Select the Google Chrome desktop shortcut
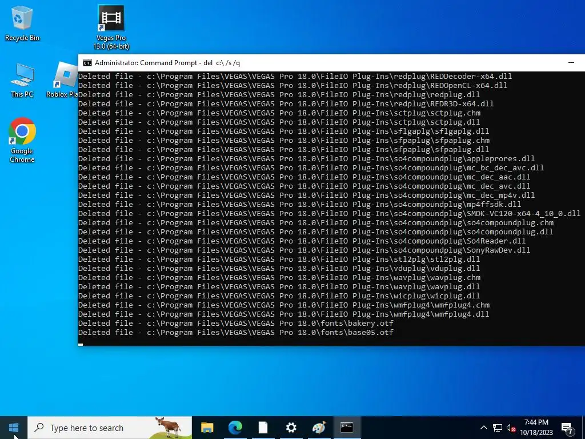The image size is (585, 439). 22,140
